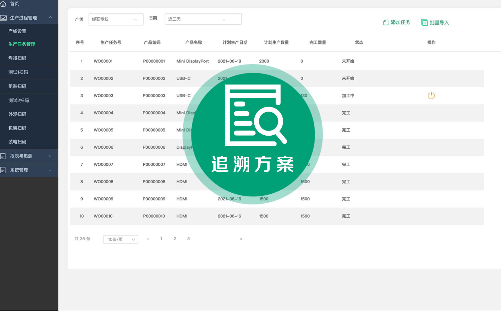Viewport: 501px width, 313px height.
Task: Click the 添加任务 add-task icon
Action: [386, 22]
